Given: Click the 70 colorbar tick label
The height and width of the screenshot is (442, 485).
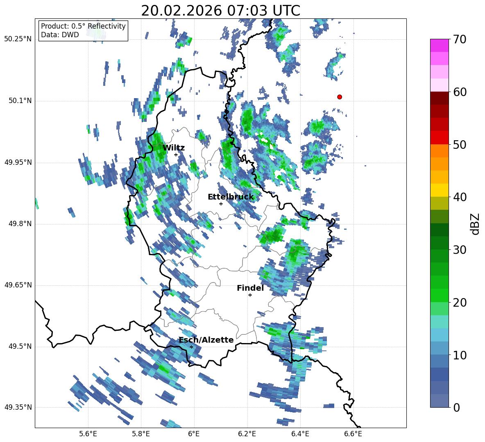Looking at the screenshot, I should [459, 40].
